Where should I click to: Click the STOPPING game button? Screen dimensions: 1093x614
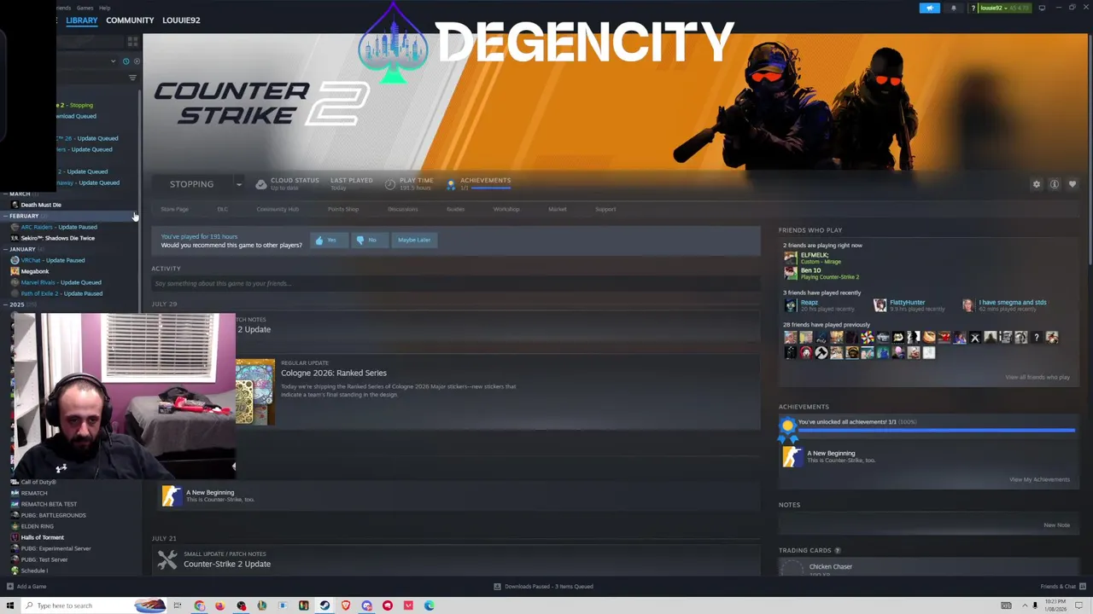click(191, 184)
